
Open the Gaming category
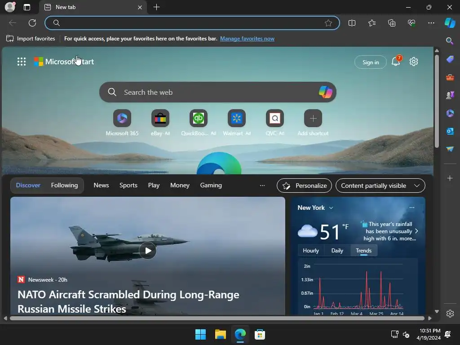(211, 186)
